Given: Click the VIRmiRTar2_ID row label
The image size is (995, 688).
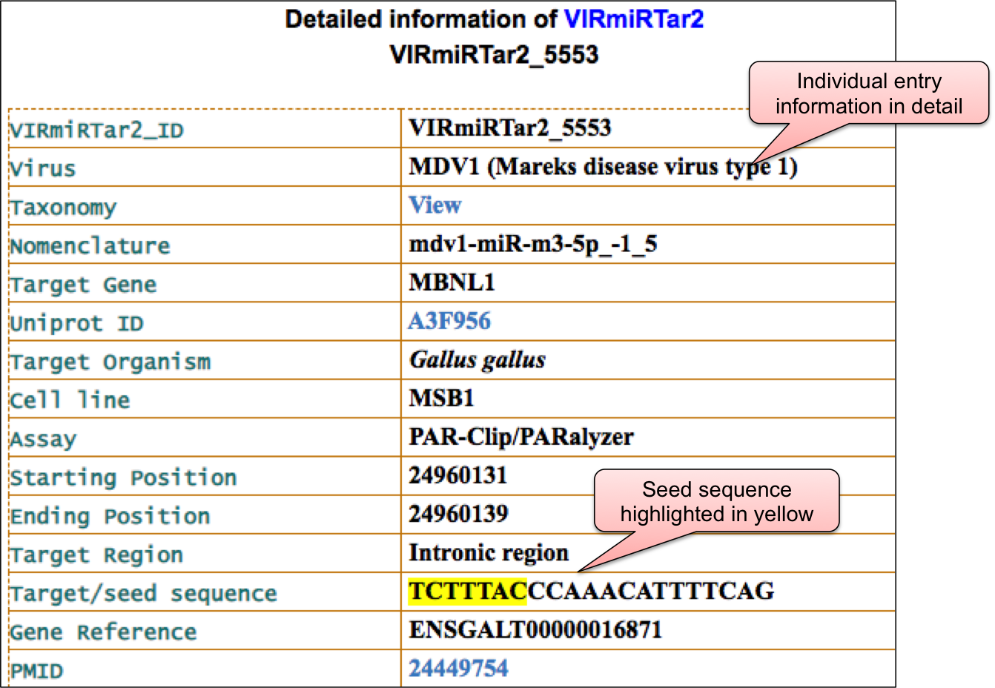Looking at the screenshot, I should coord(96,130).
